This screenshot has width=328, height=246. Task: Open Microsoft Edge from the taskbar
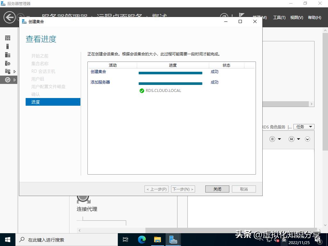coord(141,239)
